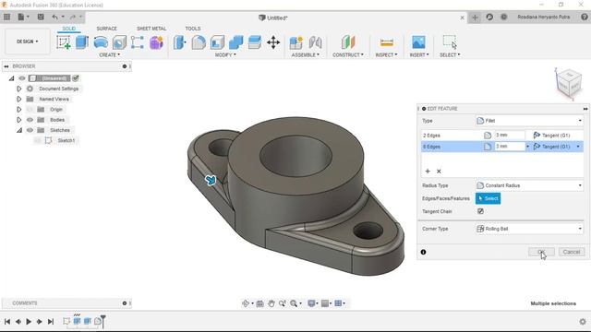Select the Extrude tool
The width and height of the screenshot is (591, 332).
(82, 42)
